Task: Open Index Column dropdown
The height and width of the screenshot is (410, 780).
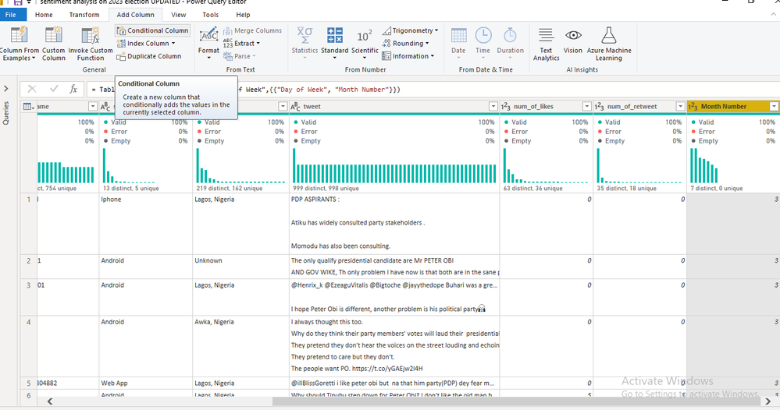Action: point(146,43)
